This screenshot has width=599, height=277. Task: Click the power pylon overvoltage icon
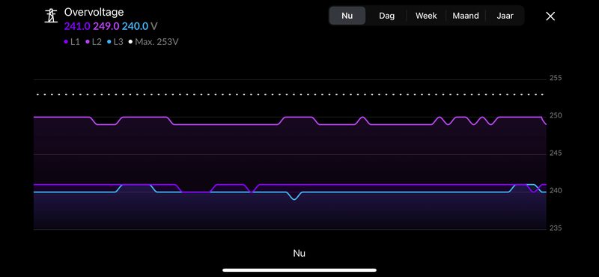click(x=51, y=16)
